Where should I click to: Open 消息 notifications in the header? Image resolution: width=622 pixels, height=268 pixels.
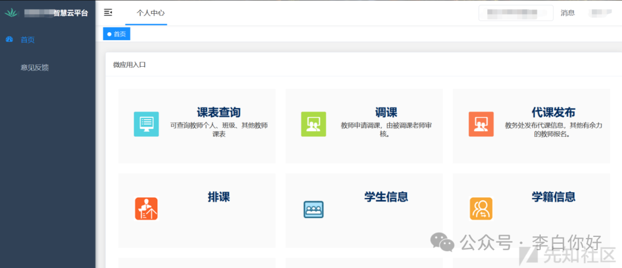pyautogui.click(x=567, y=13)
